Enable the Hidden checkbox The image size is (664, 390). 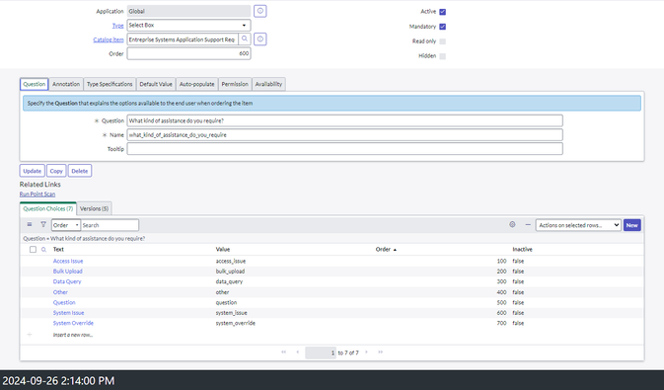443,56
